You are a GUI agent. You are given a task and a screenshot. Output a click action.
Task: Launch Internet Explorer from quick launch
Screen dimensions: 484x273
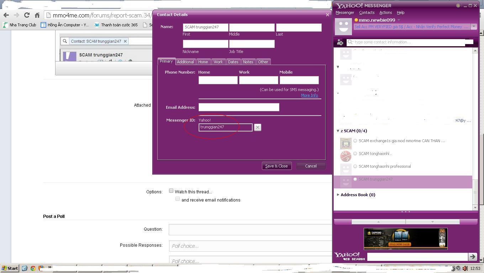25,268
